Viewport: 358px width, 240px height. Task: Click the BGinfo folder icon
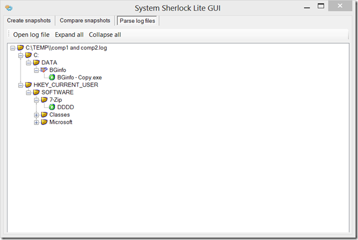44,70
